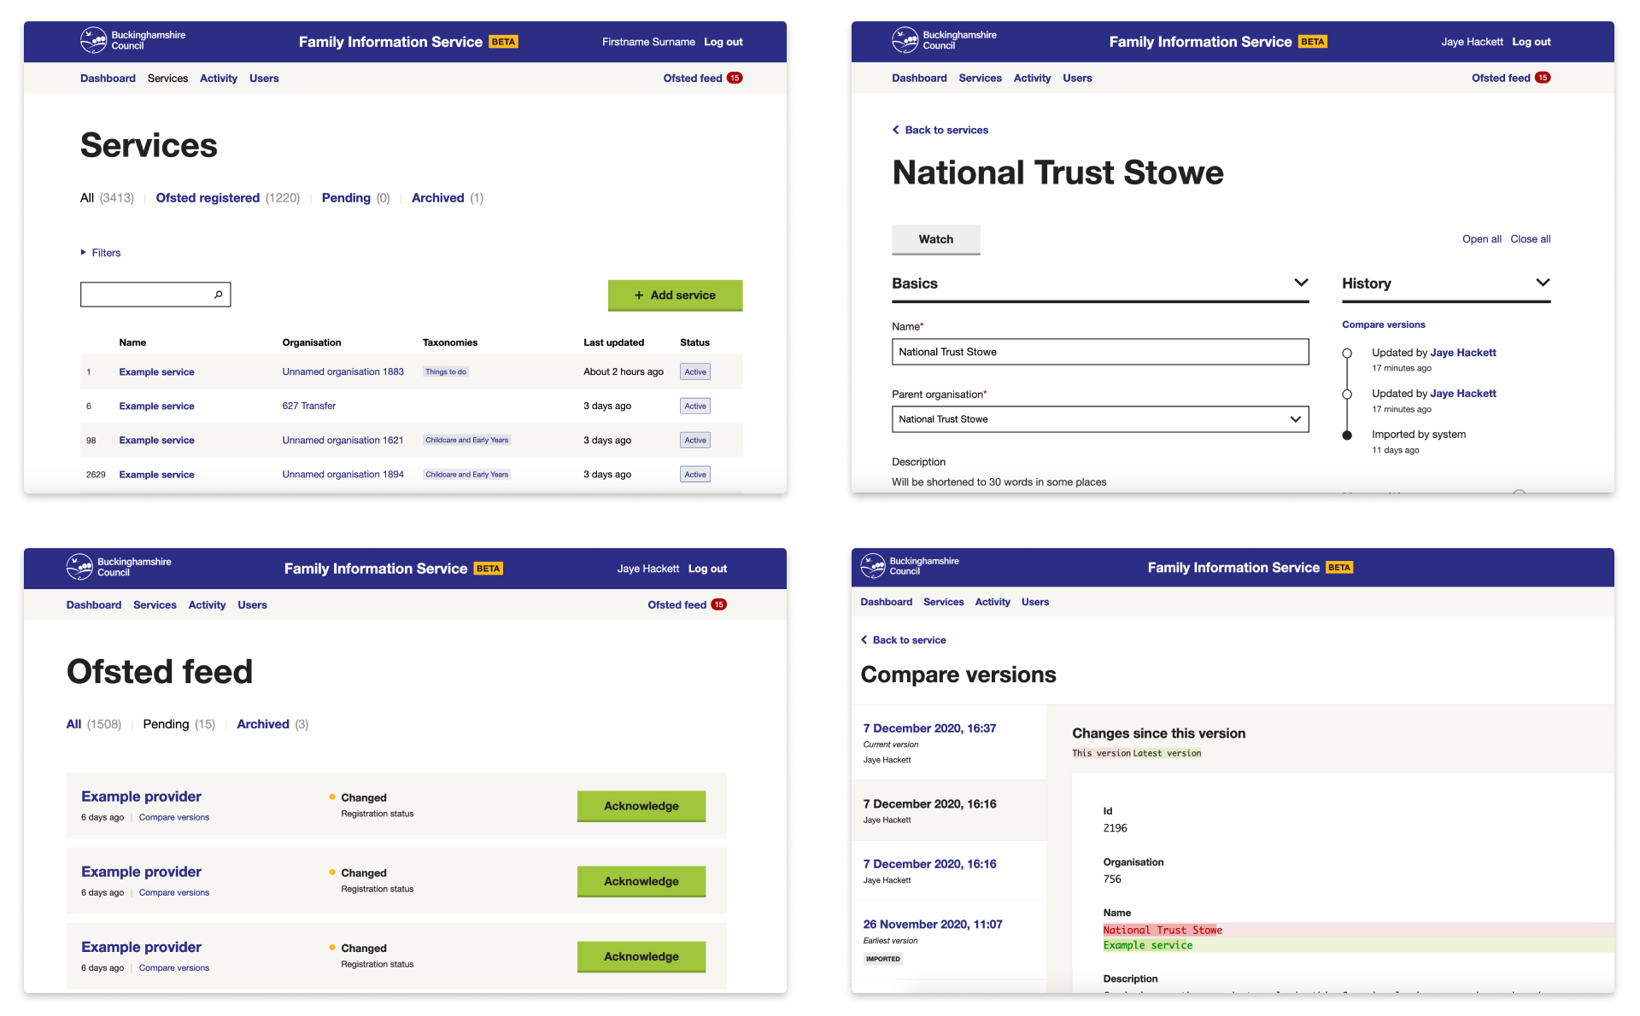1640x1016 pixels.
Task: Click the search magnifier icon in Services search box
Action: (x=219, y=295)
